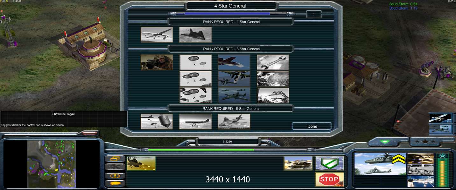Close the powers menu with Done
The width and height of the screenshot is (456, 190).
pos(312,126)
